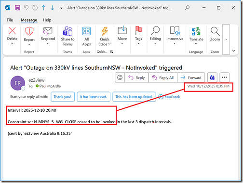Go to previous item with up arrow

click(43, 8)
